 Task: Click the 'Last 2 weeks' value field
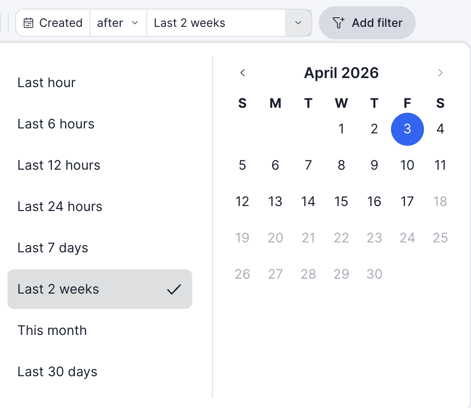point(216,23)
